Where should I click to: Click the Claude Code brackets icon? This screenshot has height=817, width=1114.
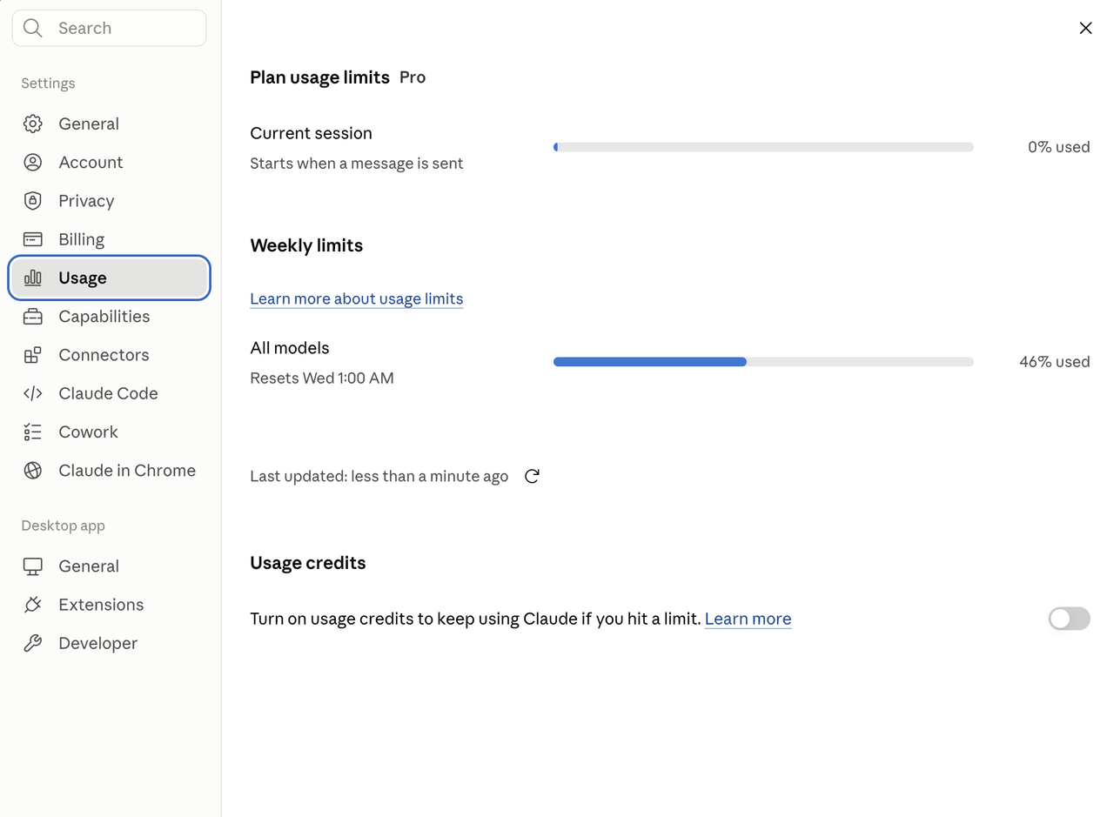click(x=33, y=393)
